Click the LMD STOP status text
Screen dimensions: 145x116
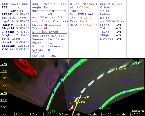[x=77, y=11]
